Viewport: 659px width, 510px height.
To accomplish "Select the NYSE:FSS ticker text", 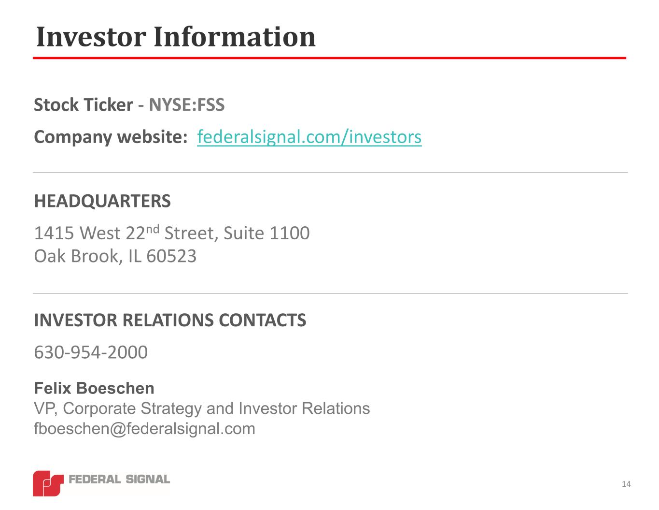I will point(186,105).
